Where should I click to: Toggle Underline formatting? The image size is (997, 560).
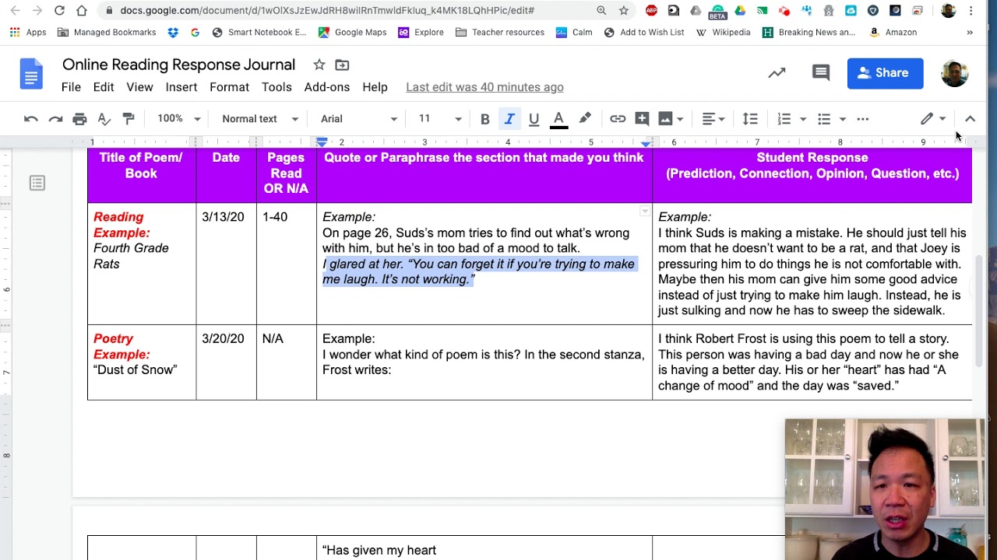[534, 119]
